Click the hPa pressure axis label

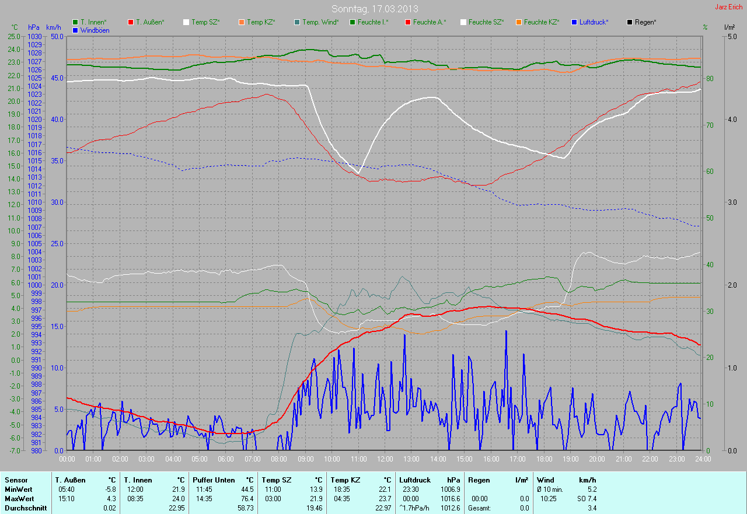click(x=33, y=27)
